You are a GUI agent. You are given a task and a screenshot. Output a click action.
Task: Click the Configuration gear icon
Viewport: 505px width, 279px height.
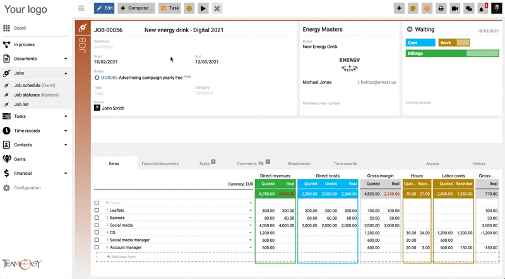point(6,187)
